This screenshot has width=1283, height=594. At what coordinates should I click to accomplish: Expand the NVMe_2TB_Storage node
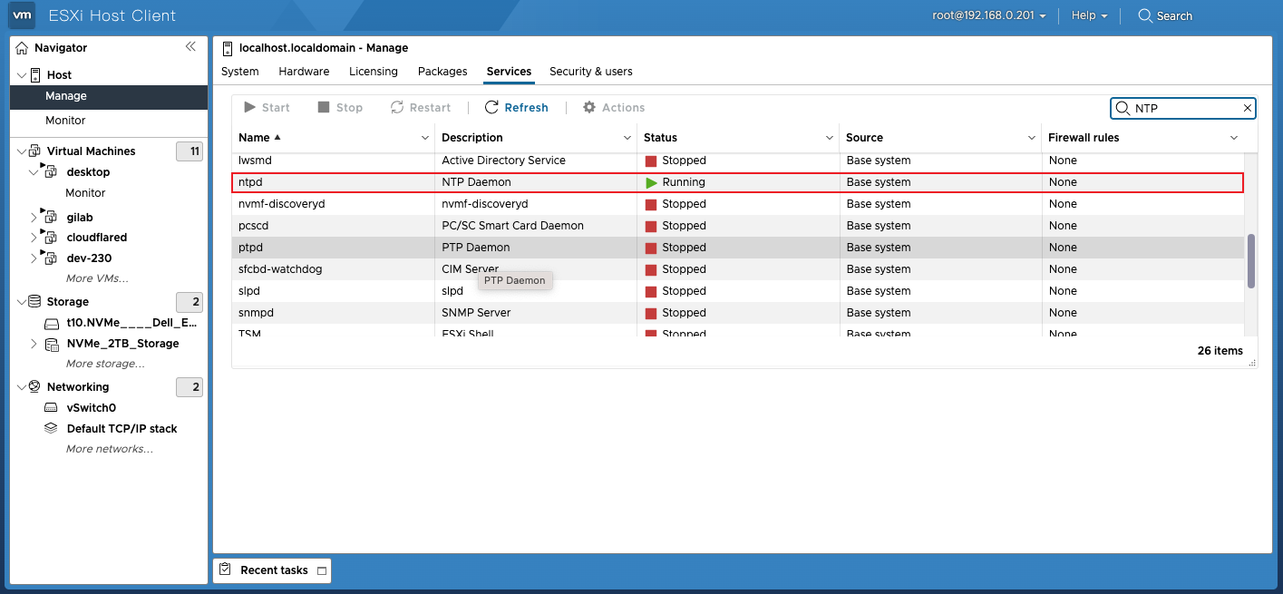tap(34, 344)
